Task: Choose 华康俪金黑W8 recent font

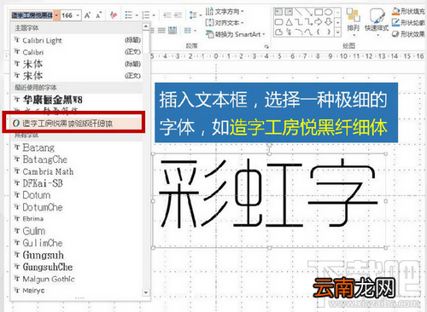Action: tap(77, 100)
